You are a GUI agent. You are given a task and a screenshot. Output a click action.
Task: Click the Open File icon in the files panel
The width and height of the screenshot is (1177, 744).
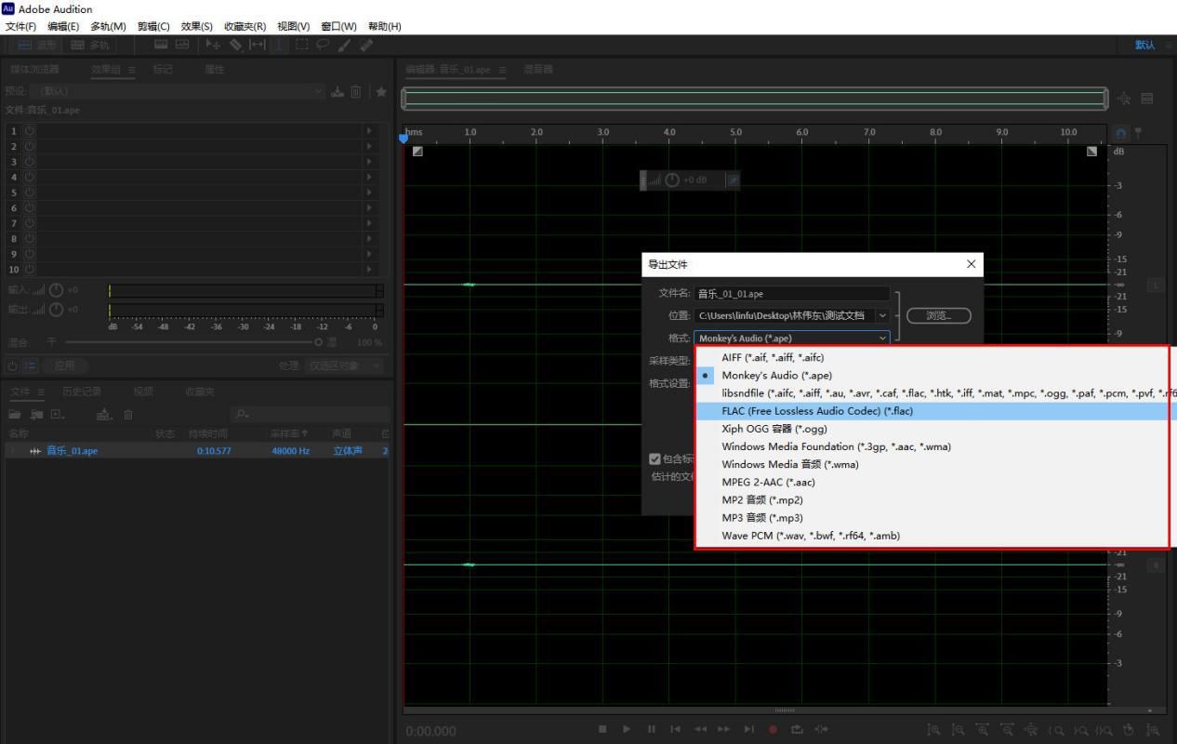pyautogui.click(x=15, y=414)
